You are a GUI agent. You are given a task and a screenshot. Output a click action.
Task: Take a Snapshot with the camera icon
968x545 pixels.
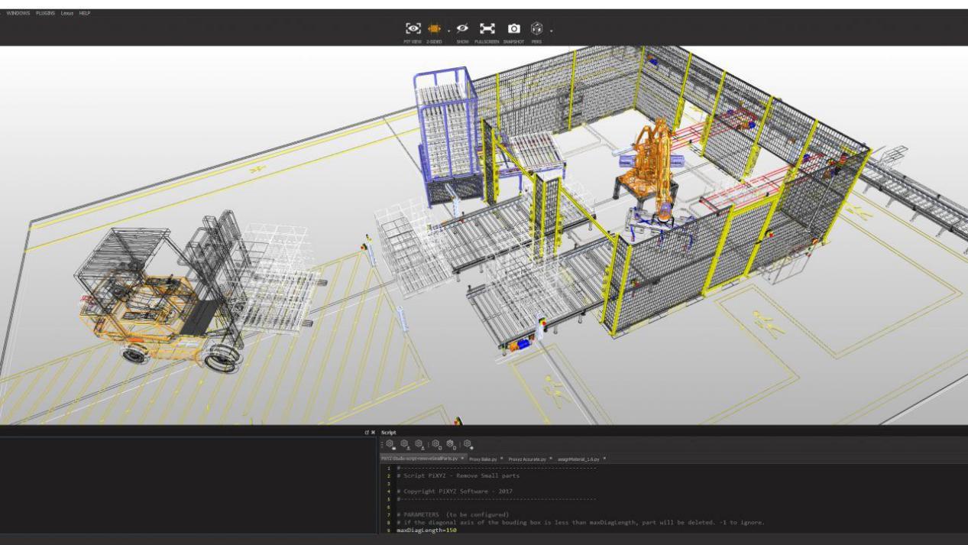tap(514, 28)
